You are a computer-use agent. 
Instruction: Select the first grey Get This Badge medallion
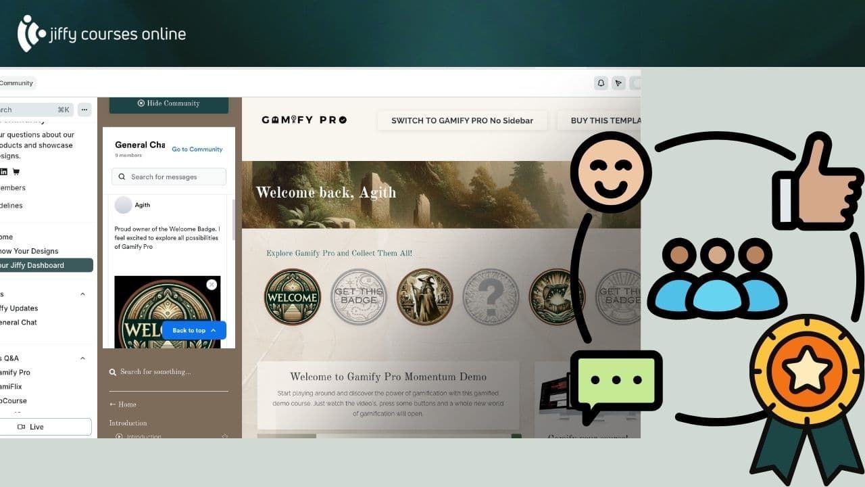click(359, 297)
